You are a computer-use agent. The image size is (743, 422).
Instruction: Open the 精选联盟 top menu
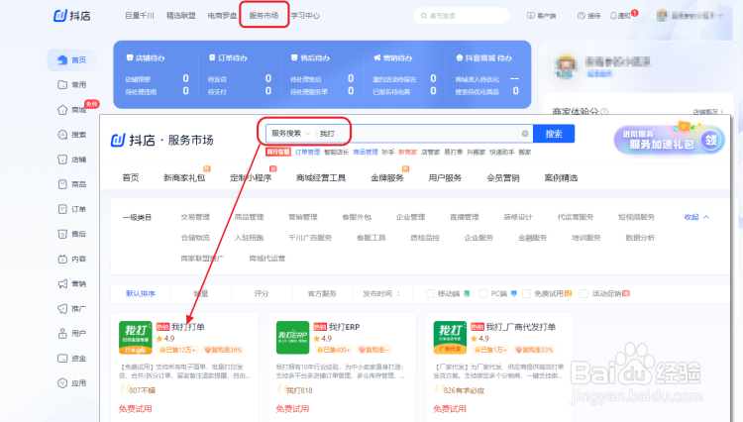(x=181, y=16)
